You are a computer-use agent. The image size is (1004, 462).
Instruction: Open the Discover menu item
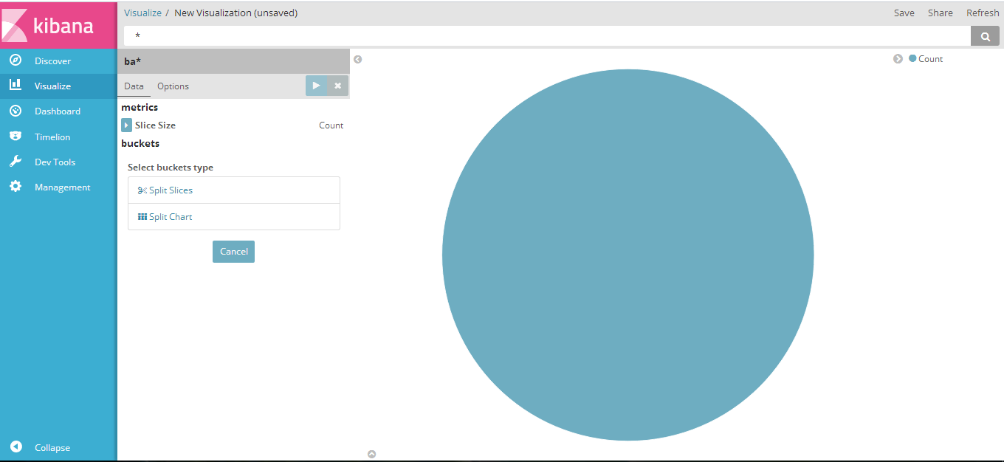[58, 61]
